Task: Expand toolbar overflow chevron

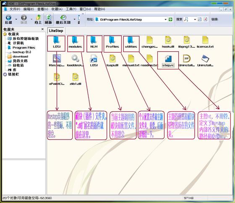Action: point(83,14)
